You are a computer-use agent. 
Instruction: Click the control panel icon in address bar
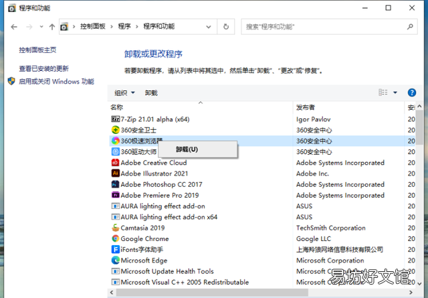(x=64, y=27)
